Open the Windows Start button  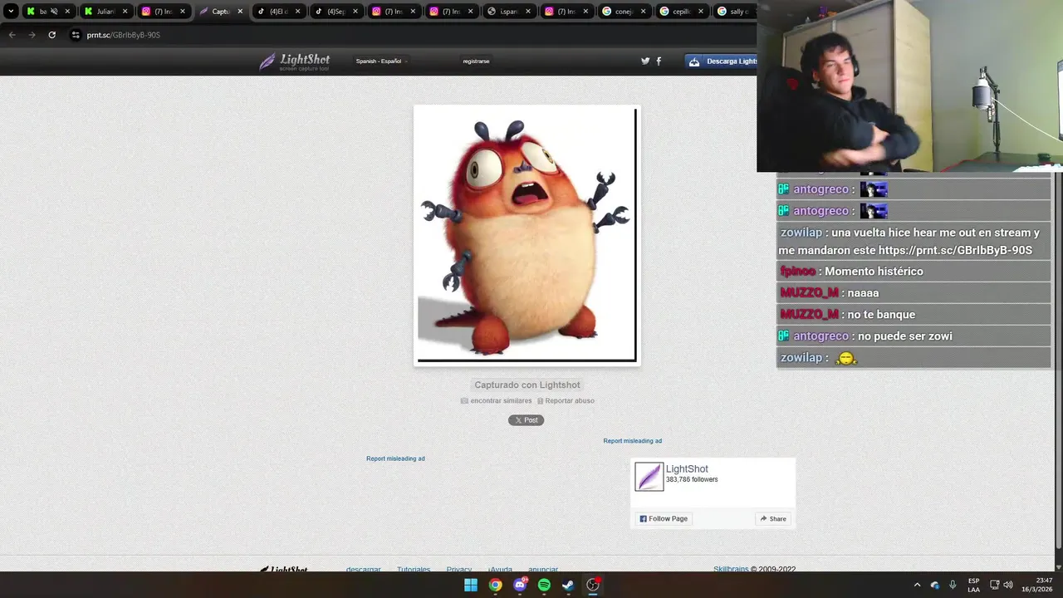[471, 585]
